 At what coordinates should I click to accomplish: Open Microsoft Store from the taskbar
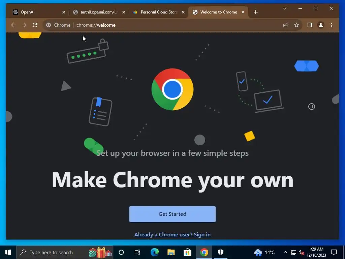pos(187,252)
